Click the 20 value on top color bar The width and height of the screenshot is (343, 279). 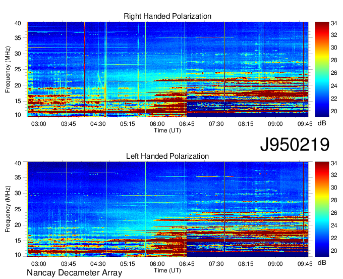pos(334,111)
